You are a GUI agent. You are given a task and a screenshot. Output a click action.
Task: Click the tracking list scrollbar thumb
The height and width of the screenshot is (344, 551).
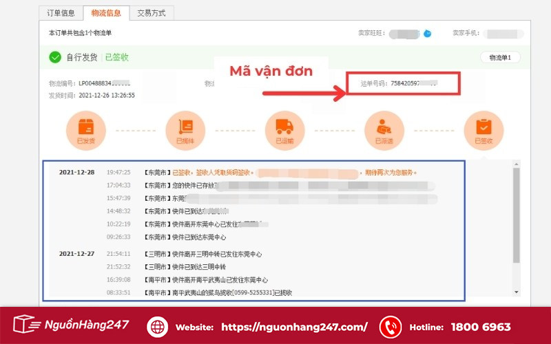point(516,215)
